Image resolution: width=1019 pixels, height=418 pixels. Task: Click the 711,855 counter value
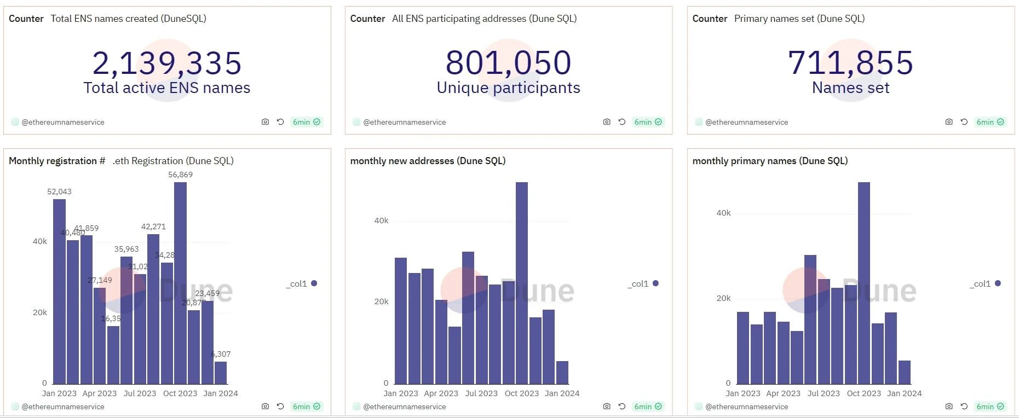[850, 63]
